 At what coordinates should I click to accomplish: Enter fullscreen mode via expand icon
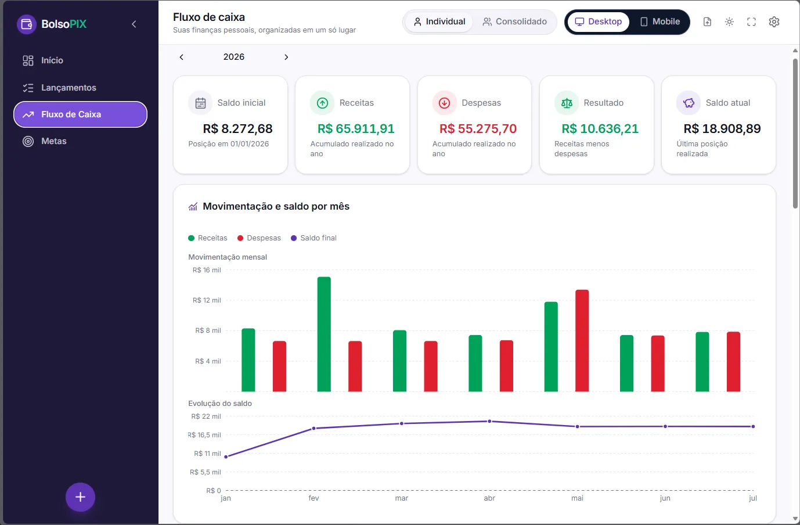click(x=751, y=22)
